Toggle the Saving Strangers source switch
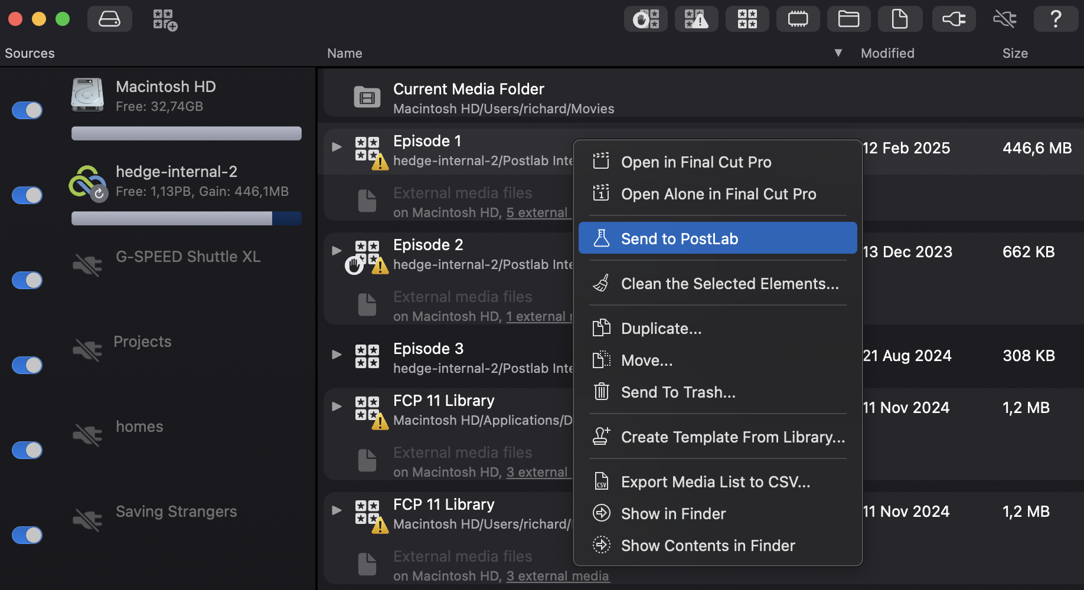Screen dimensions: 1084x590 27,535
